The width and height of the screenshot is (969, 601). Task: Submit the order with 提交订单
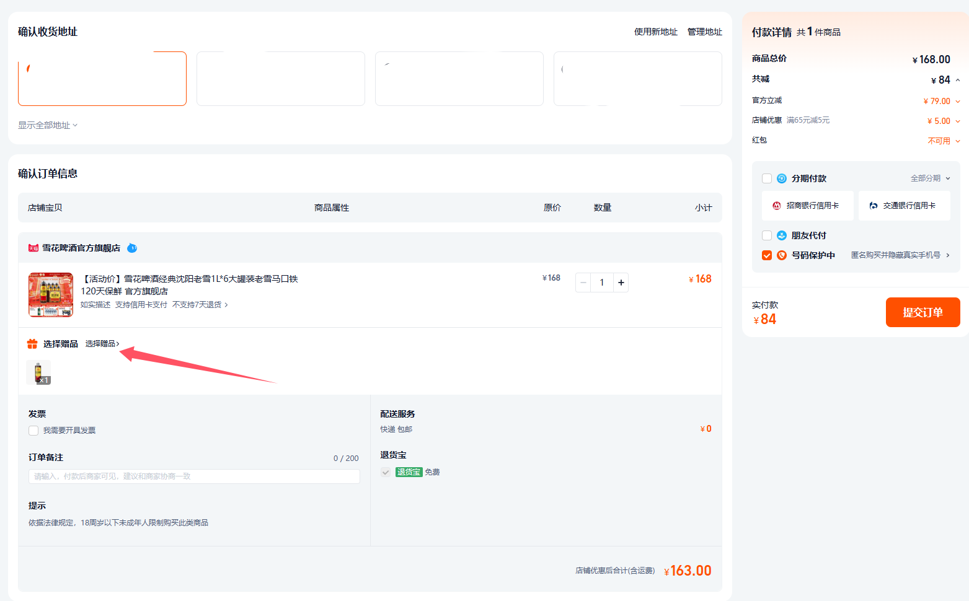tap(923, 312)
